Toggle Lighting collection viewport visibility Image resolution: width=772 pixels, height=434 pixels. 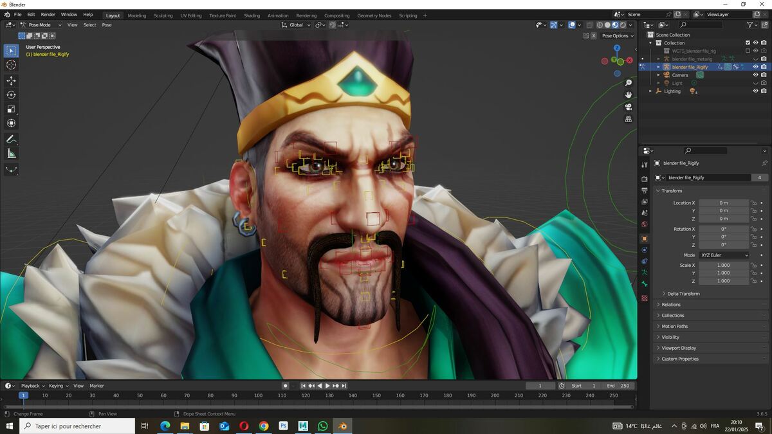click(x=756, y=91)
